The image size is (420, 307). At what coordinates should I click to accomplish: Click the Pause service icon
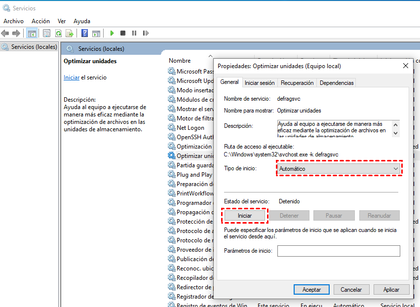tap(134, 33)
